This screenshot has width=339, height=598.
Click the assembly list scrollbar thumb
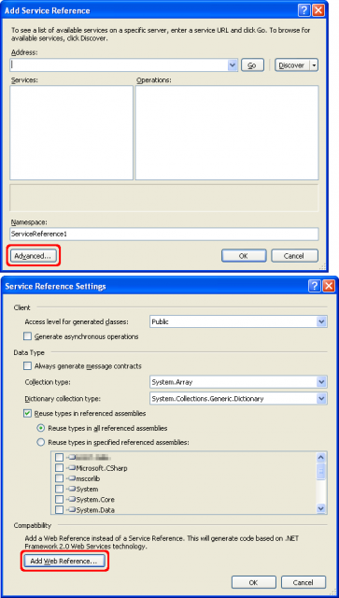[321, 471]
